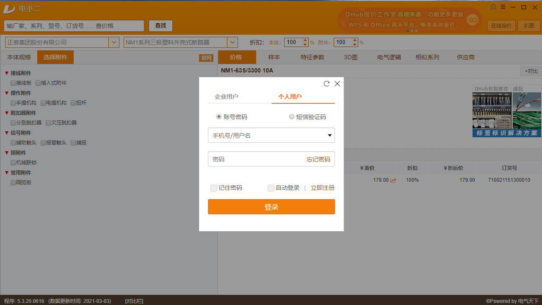Screen dimensions: 542x305
Task: Click the price trend chart icon beside 179.00
Action: pos(393,180)
